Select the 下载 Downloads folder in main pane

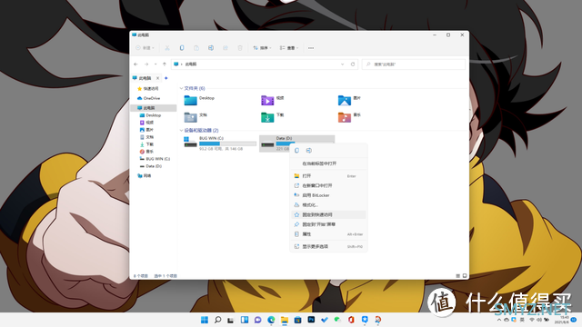[267, 117]
